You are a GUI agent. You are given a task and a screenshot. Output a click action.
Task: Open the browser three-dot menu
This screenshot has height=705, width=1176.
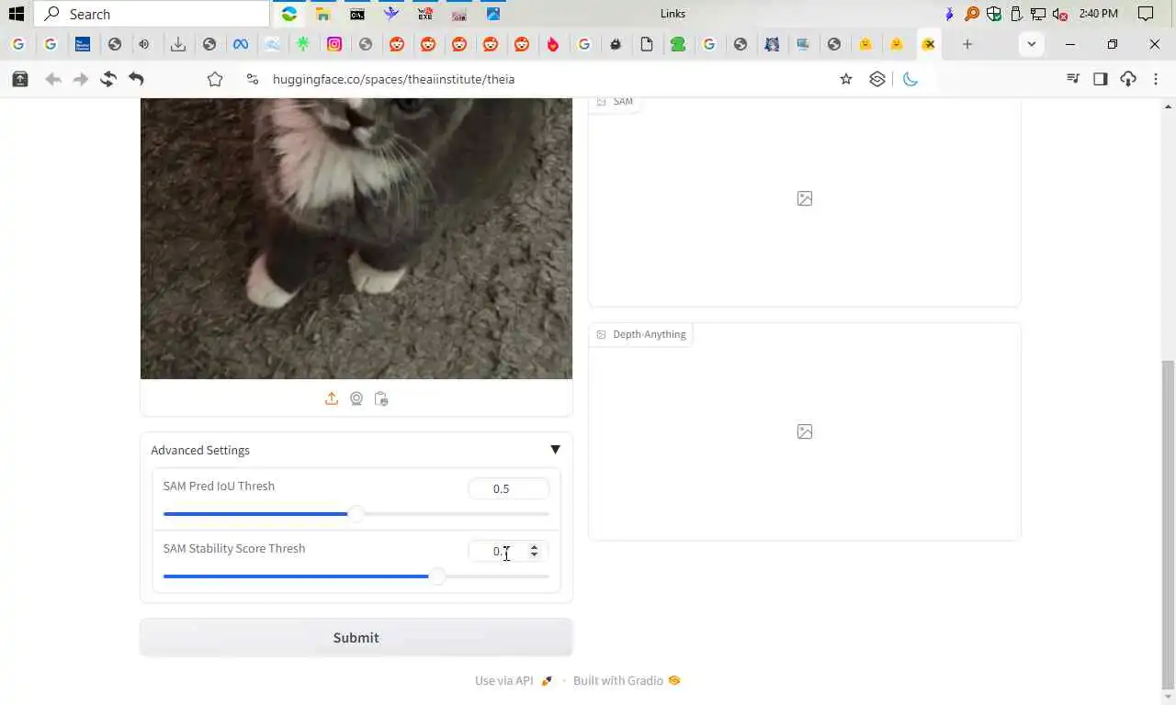point(1156,79)
